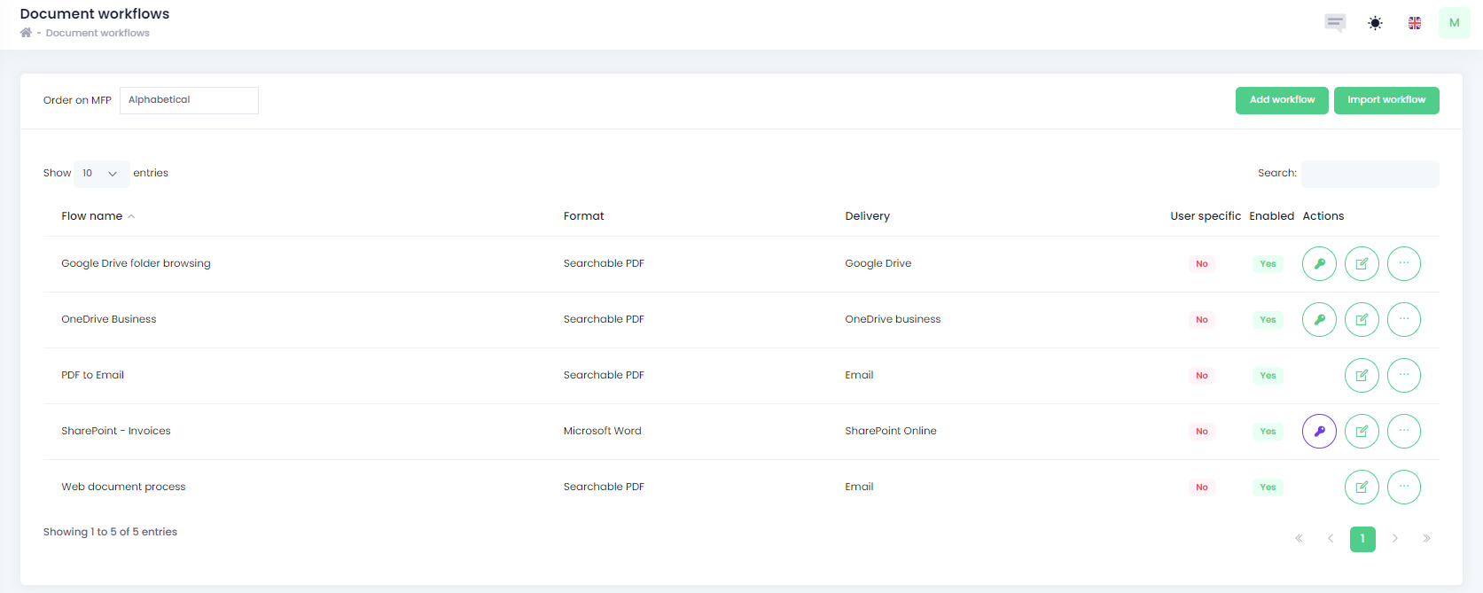
Task: Edit the Google Drive folder browsing workflow
Action: coord(1362,263)
